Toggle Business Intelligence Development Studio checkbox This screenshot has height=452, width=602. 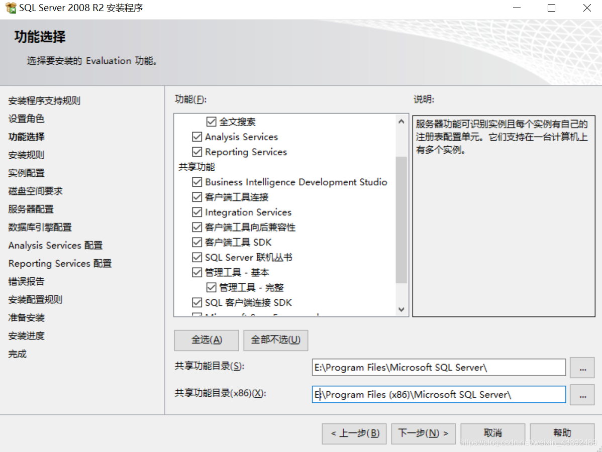(197, 182)
